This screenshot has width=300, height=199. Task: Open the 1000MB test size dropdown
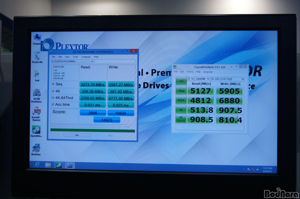point(202,79)
